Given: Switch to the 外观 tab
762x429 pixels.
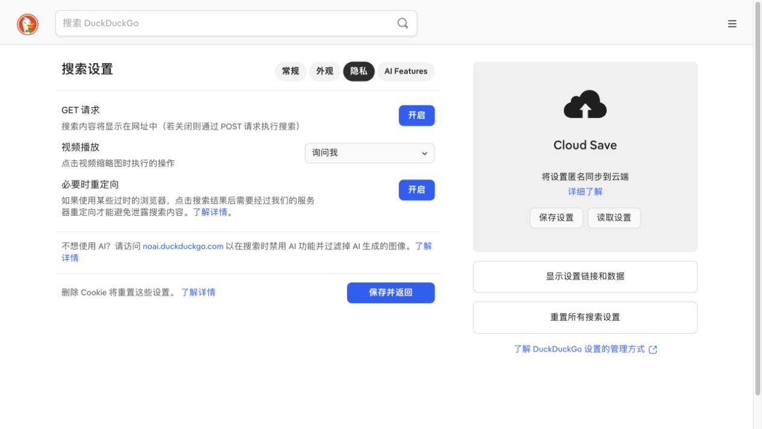Looking at the screenshot, I should [x=325, y=71].
